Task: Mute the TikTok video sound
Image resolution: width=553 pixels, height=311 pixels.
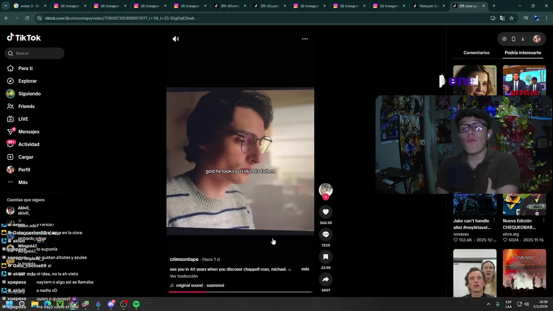Action: 176,39
